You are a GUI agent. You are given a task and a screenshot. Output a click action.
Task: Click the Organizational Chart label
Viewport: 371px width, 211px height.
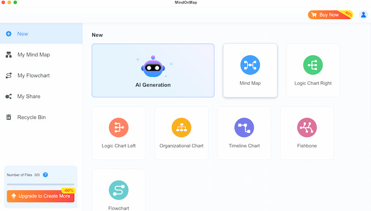click(x=181, y=146)
